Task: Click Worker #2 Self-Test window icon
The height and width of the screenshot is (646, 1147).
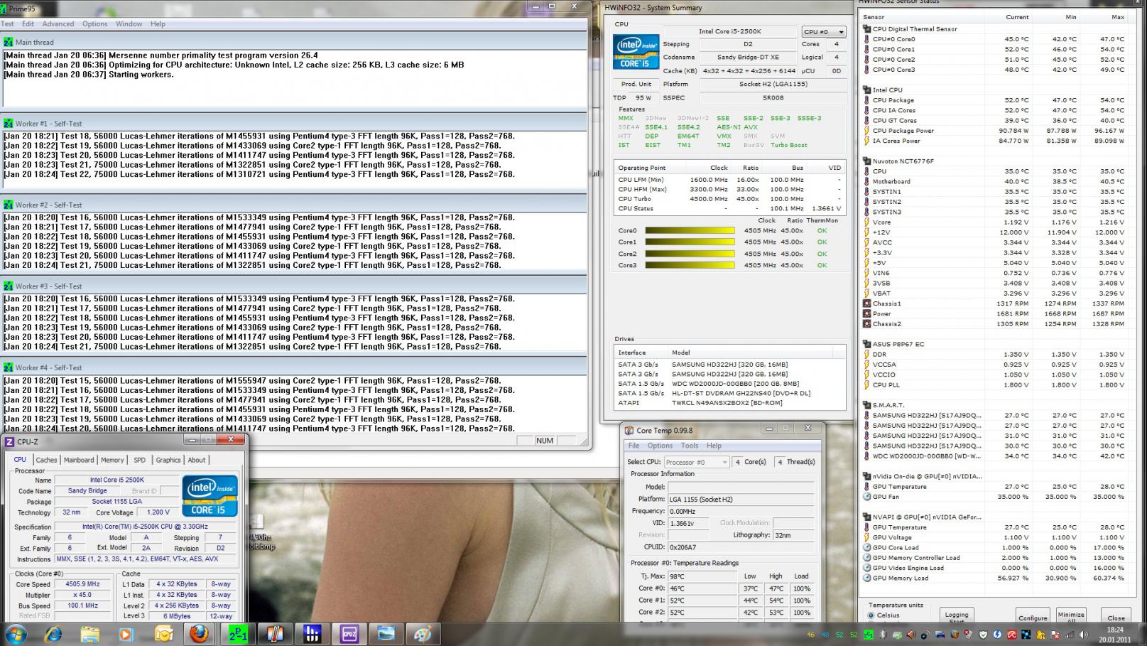Action: point(9,205)
